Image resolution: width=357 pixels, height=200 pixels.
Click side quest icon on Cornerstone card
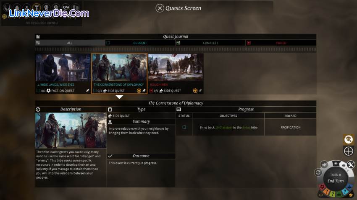(x=105, y=91)
